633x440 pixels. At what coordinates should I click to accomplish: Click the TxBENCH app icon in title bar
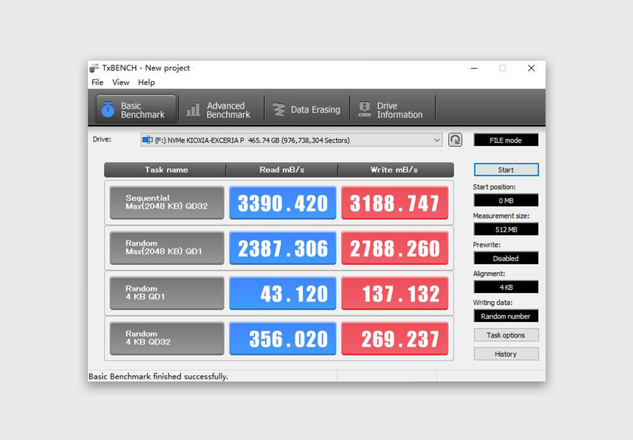point(94,68)
